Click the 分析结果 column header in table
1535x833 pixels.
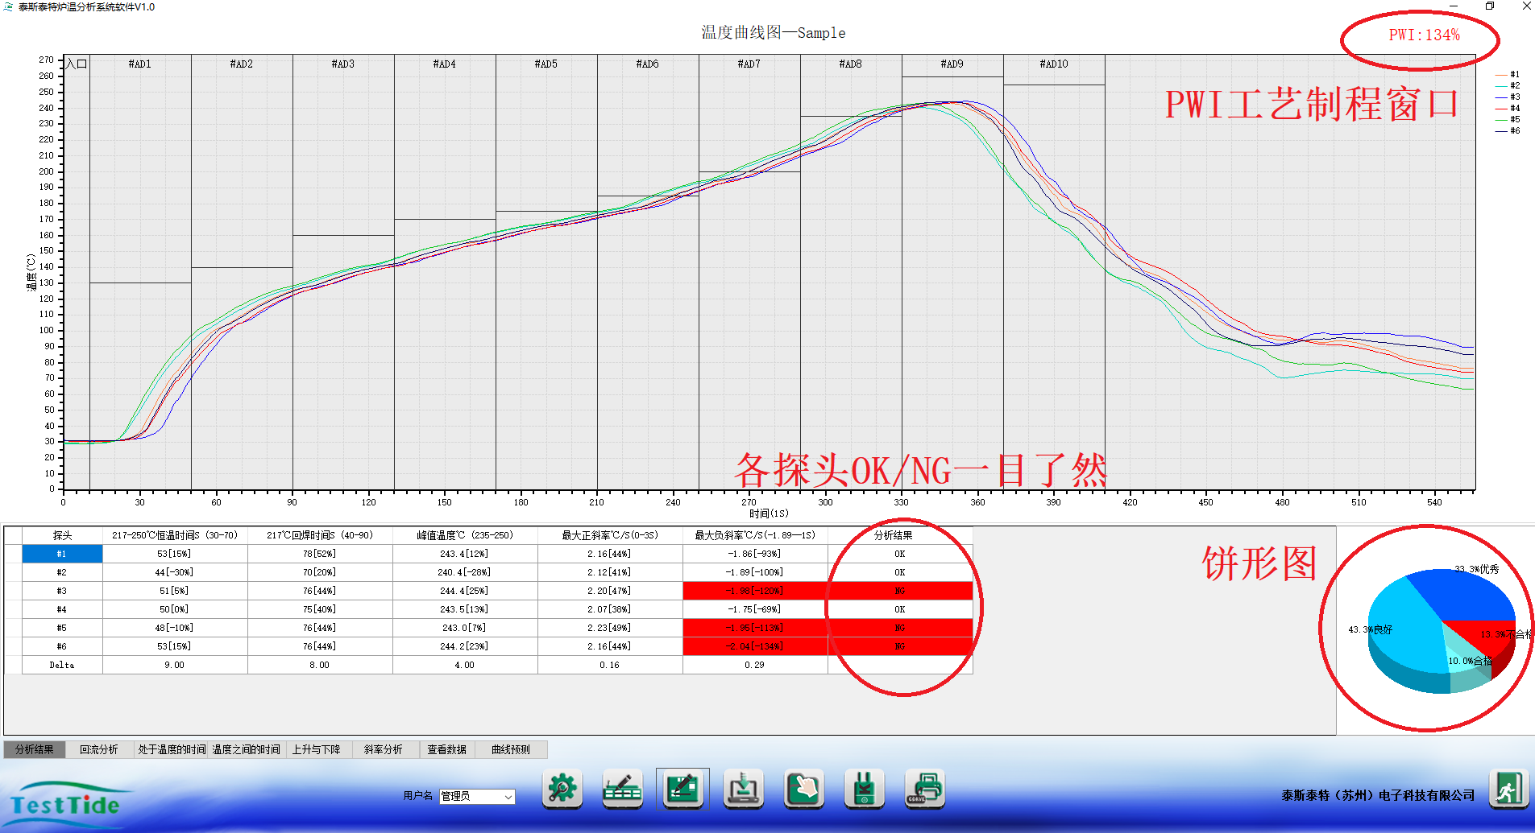point(893,535)
